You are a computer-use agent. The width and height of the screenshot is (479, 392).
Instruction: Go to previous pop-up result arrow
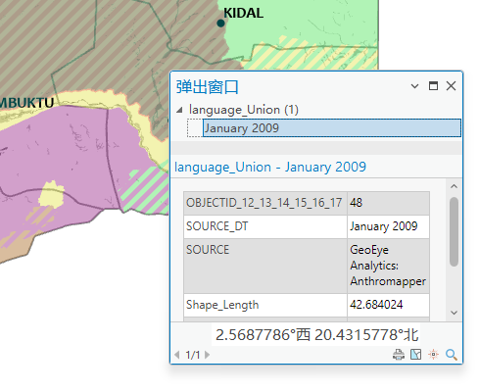[177, 355]
